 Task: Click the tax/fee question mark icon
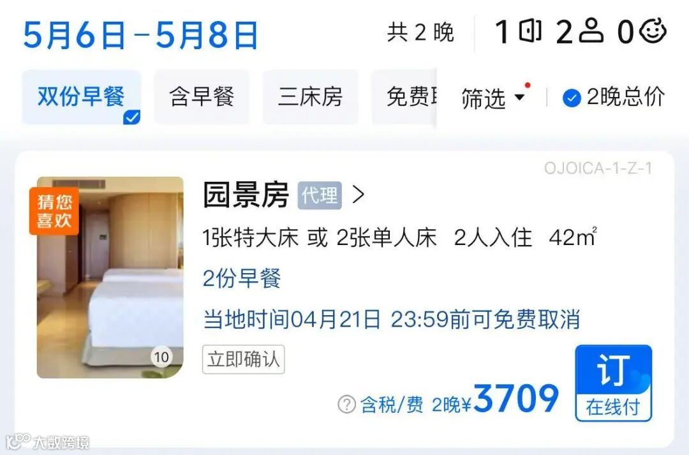346,404
